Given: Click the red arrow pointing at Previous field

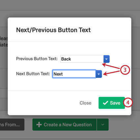Looking at the screenshot, I should [x=111, y=66].
